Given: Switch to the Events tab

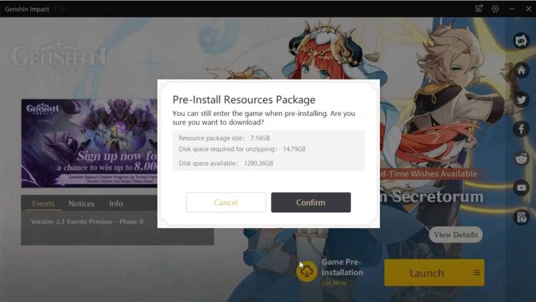Looking at the screenshot, I should [x=43, y=203].
